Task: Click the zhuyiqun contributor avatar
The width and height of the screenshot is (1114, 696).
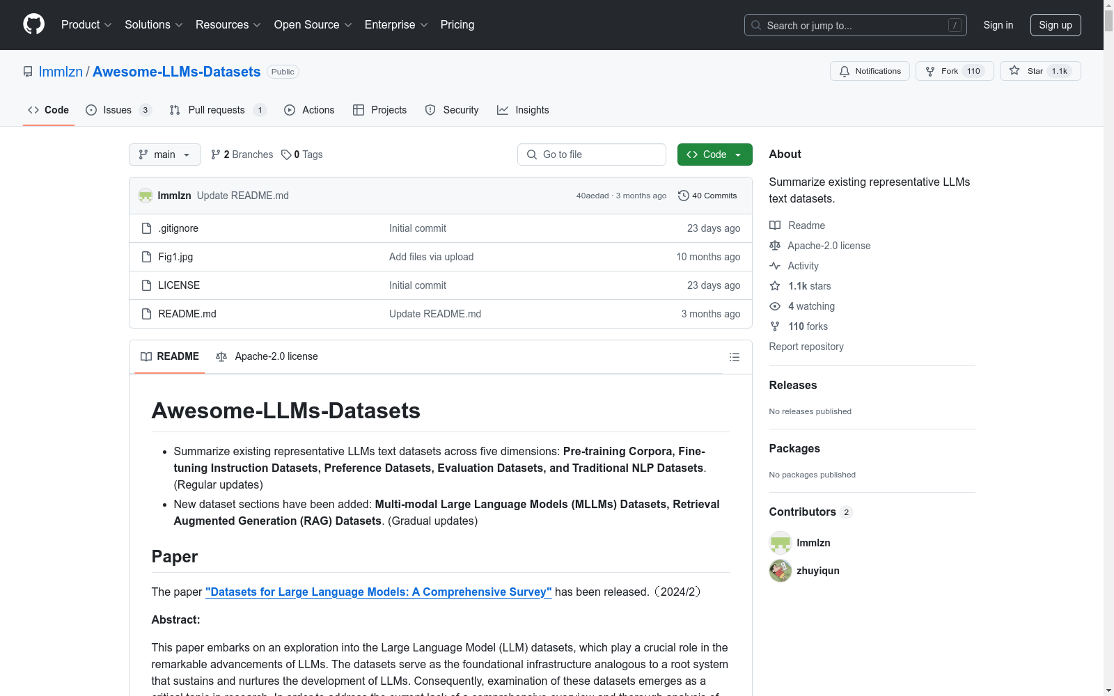Action: coord(780,571)
